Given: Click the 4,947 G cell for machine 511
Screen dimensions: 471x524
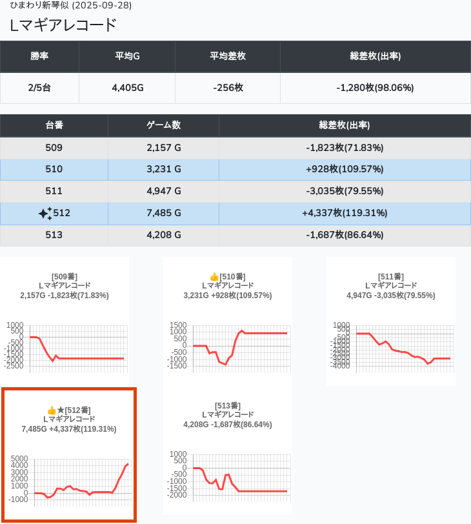Looking at the screenshot, I should 163,191.
